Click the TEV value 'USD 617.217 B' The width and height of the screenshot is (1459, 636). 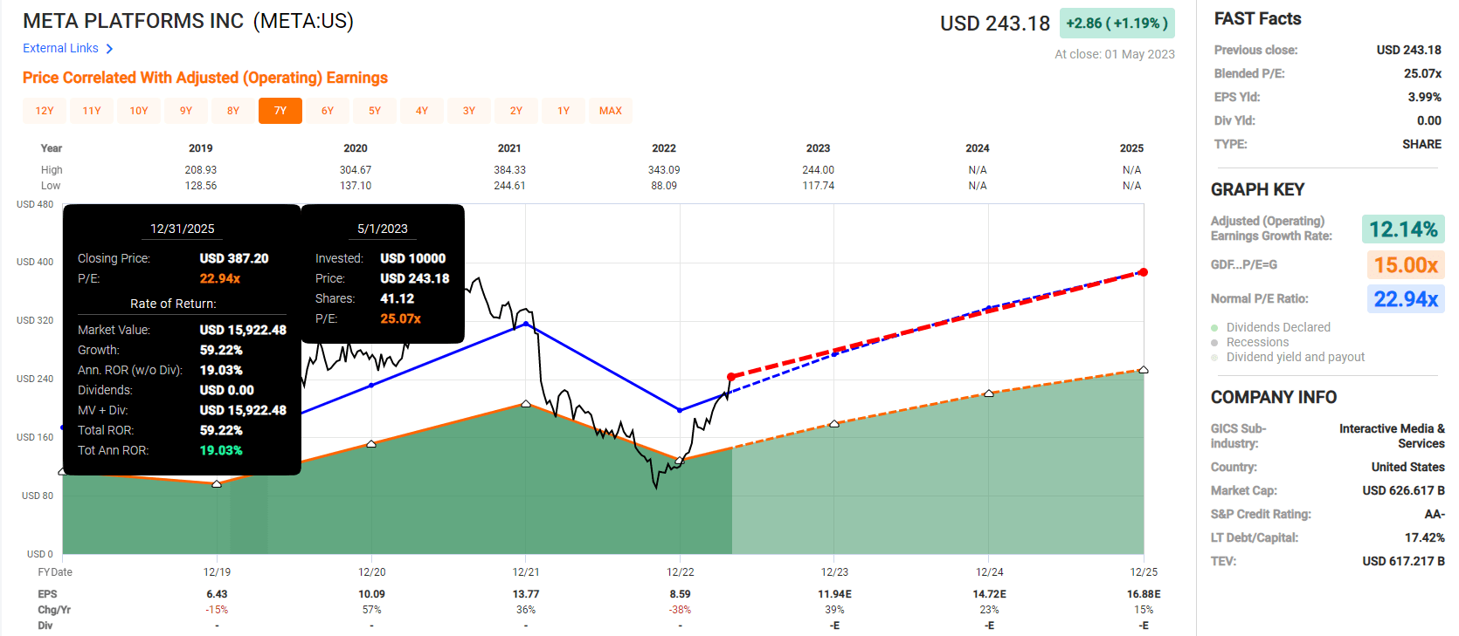(x=1403, y=561)
